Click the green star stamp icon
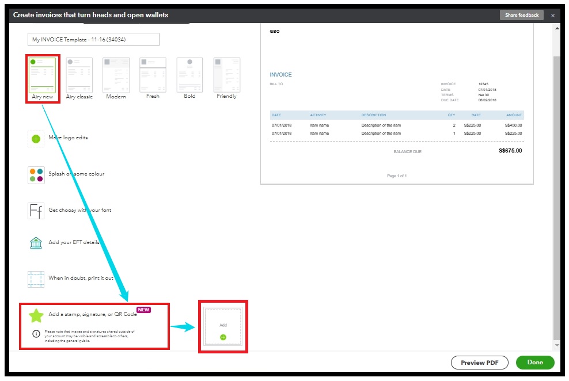This screenshot has width=569, height=381. 36,315
